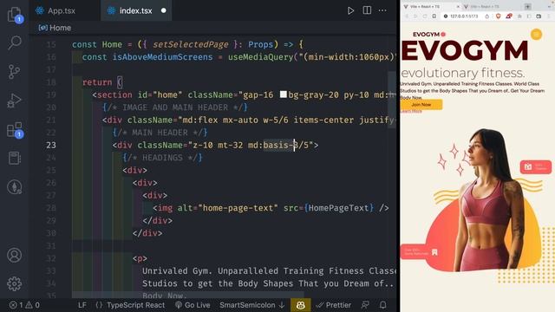This screenshot has height=312, width=555.
Task: Open the Extensions view
Action: click(15, 130)
